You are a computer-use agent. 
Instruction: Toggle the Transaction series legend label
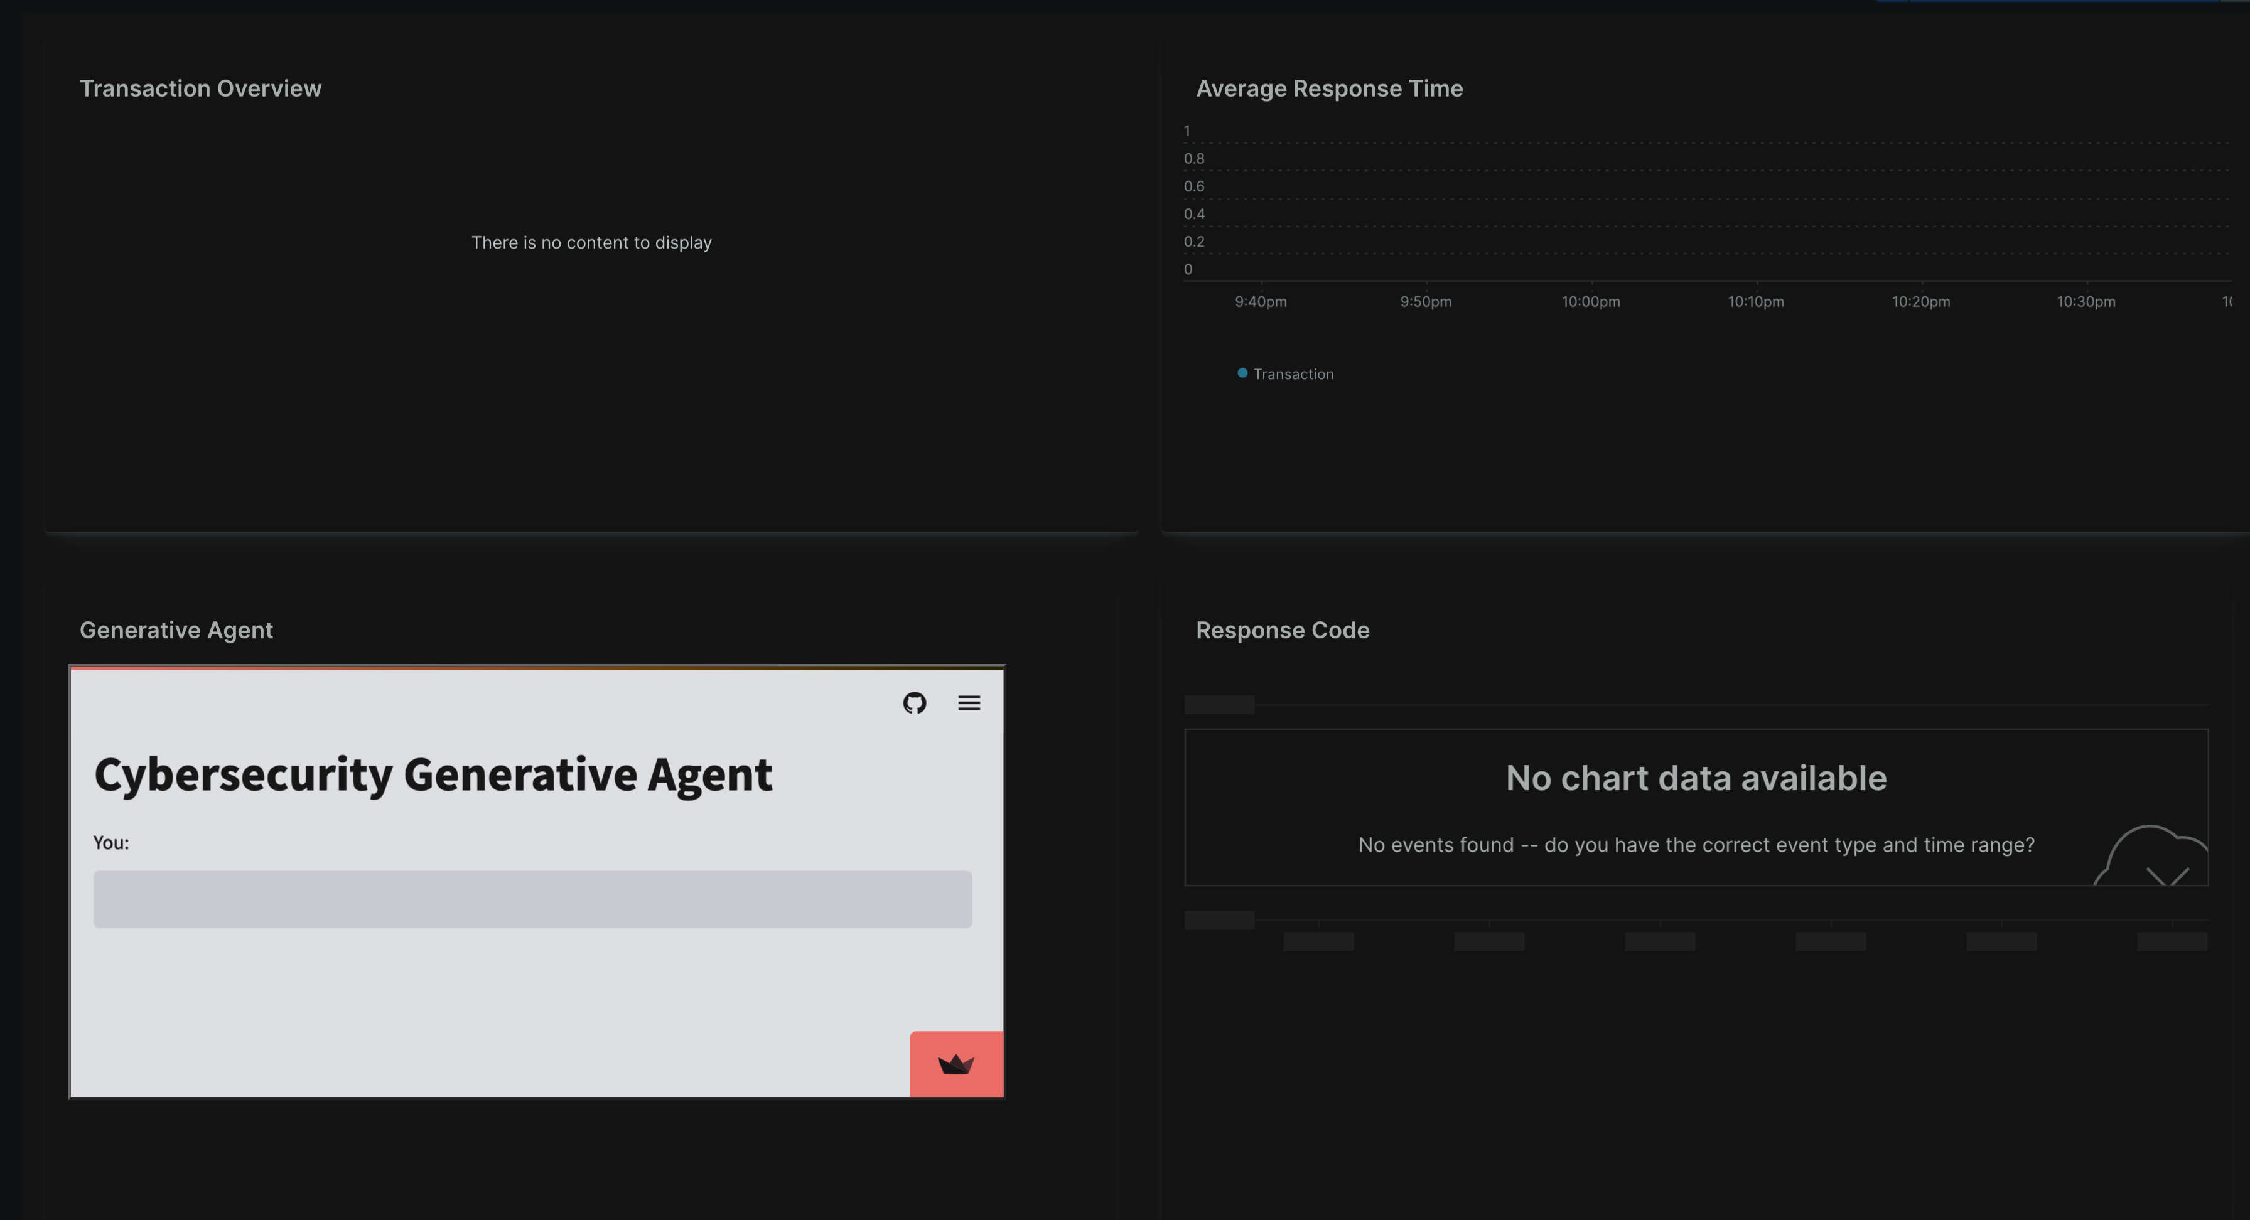coord(1293,374)
